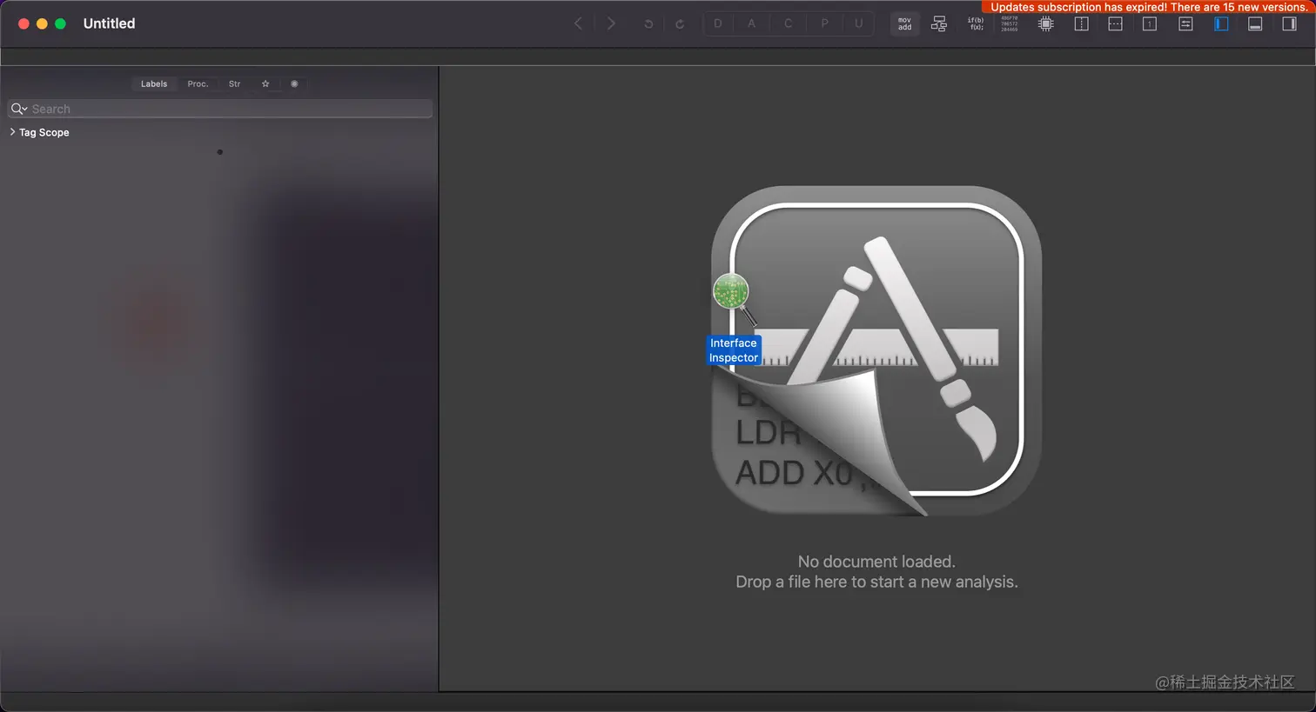The width and height of the screenshot is (1316, 712).
Task: Toggle the bottom panel visibility
Action: click(x=1255, y=23)
